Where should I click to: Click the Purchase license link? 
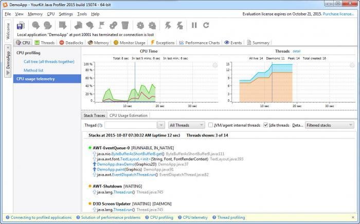338,14
